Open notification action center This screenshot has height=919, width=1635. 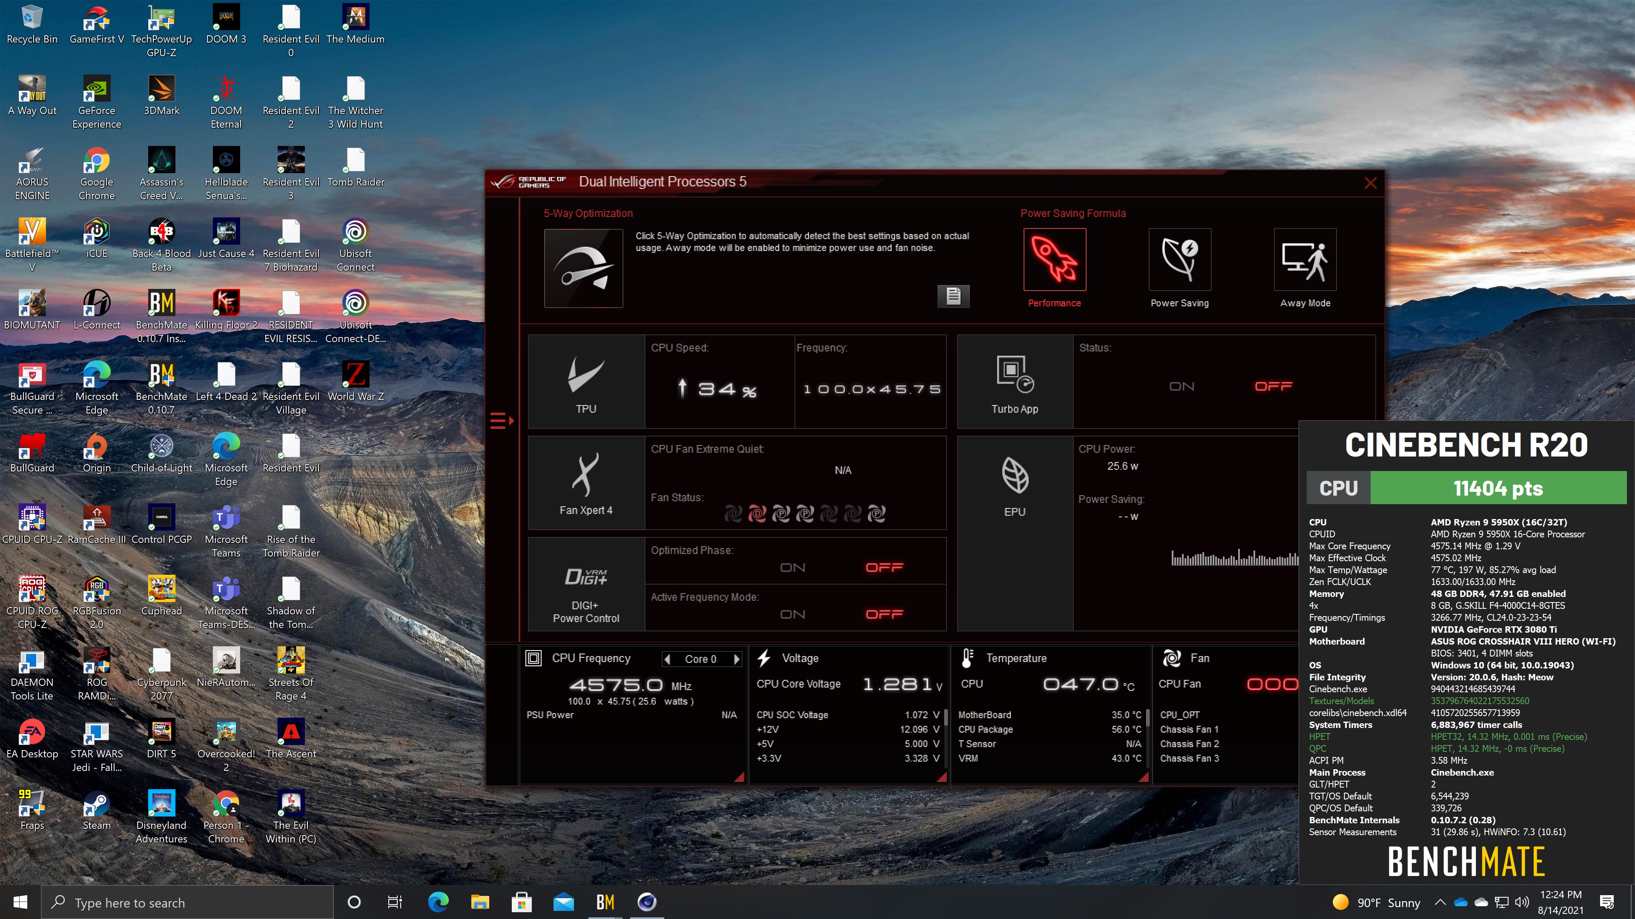(x=1607, y=902)
